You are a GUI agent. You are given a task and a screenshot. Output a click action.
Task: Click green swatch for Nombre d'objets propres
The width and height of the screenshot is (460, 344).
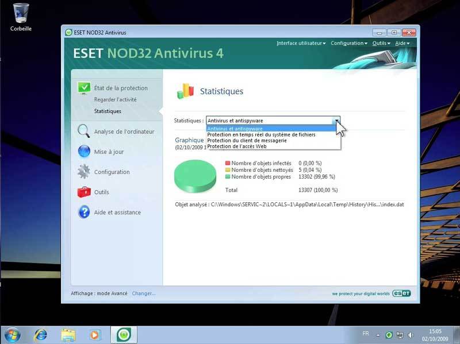(228, 177)
